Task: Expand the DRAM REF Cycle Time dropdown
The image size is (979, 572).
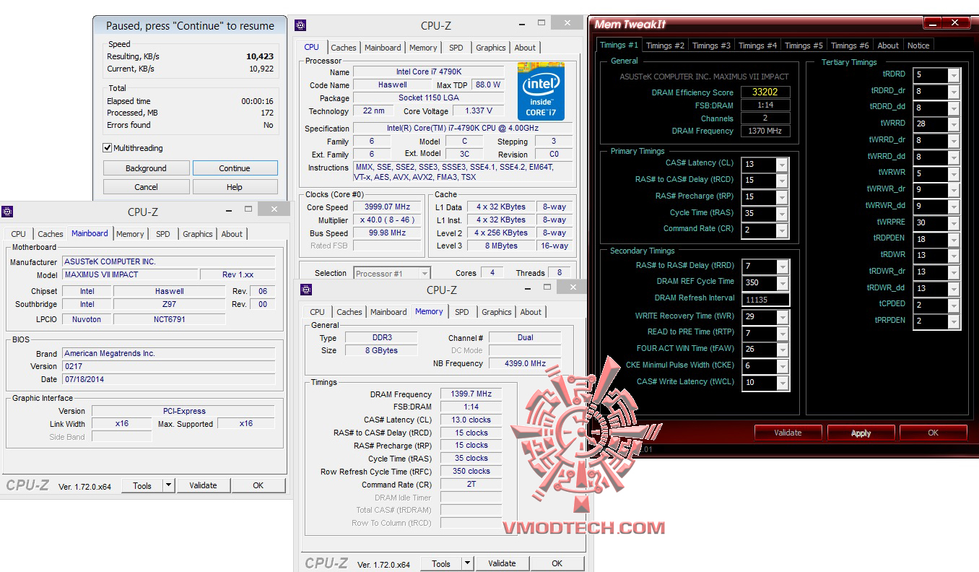Action: coord(782,284)
